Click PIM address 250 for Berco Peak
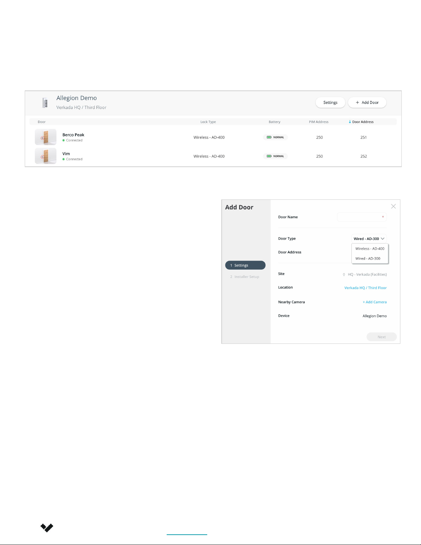Screen dimensions: 421x545 [x=320, y=137]
